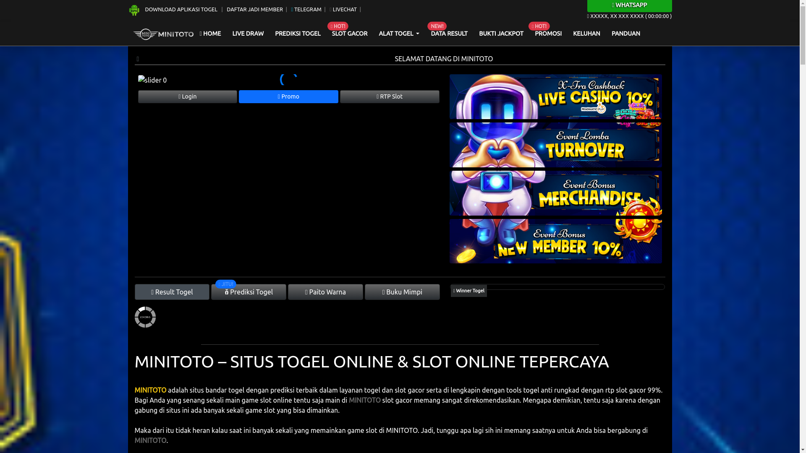Open the MINITOTO logo homepage
This screenshot has height=453, width=806.
(x=163, y=34)
